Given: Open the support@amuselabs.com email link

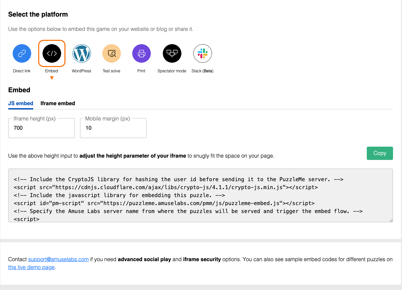Looking at the screenshot, I should coord(58,259).
